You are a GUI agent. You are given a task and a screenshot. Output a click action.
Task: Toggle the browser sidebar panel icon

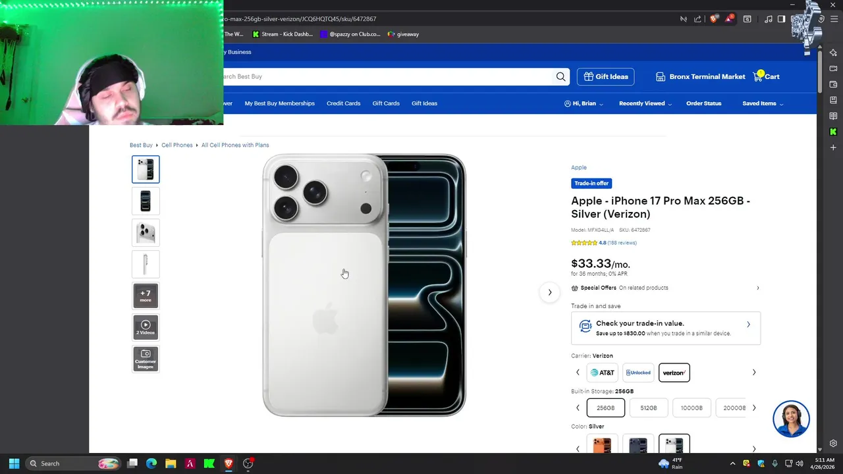[x=781, y=19]
